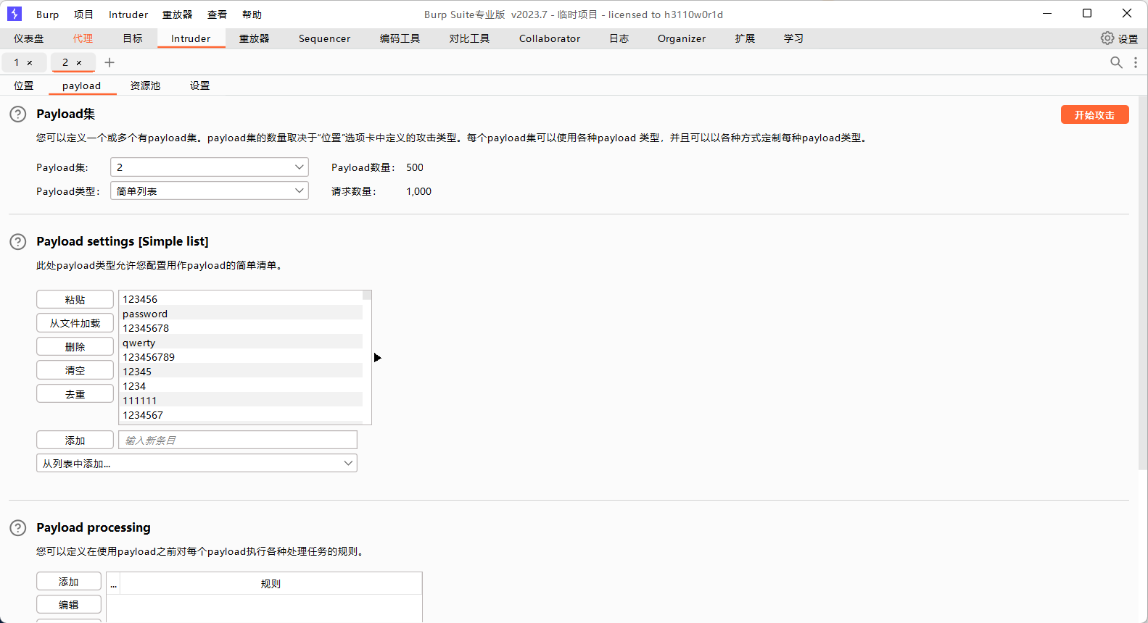Viewport: 1148px width, 623px height.
Task: Switch to the Organizer tab
Action: point(682,38)
